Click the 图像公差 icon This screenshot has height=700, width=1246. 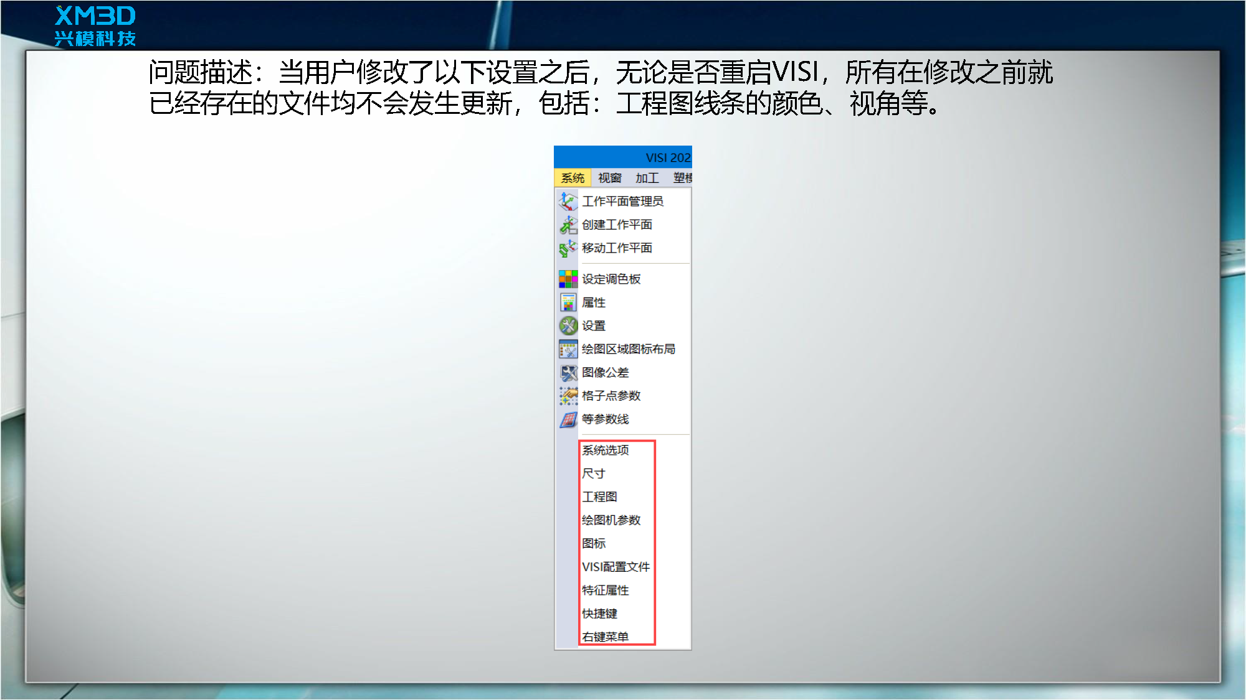(x=568, y=373)
